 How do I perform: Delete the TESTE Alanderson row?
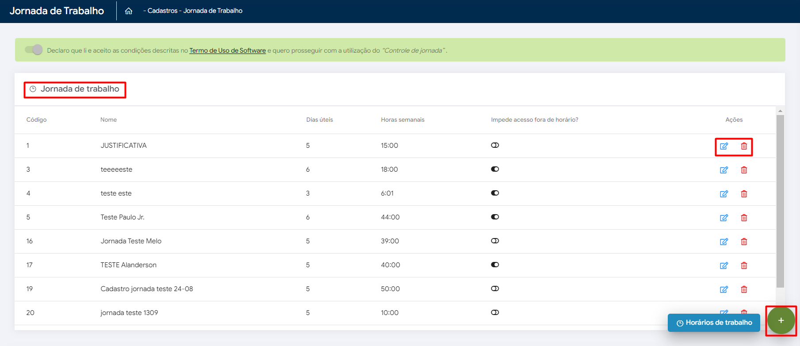coord(744,265)
